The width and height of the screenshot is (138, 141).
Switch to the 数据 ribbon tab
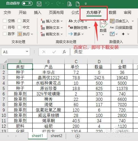click(x=112, y=12)
